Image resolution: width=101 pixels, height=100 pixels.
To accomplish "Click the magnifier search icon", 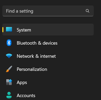I will click(87, 11).
